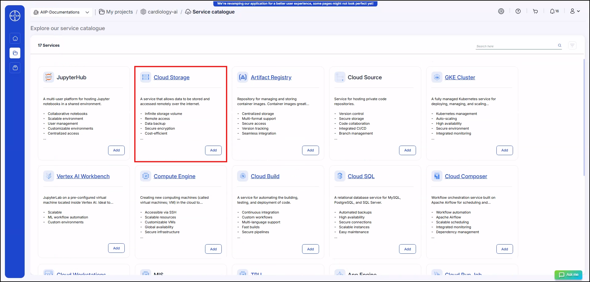Viewport: 590px width, 282px height.
Task: Open the Cloud Build link
Action: click(x=265, y=176)
